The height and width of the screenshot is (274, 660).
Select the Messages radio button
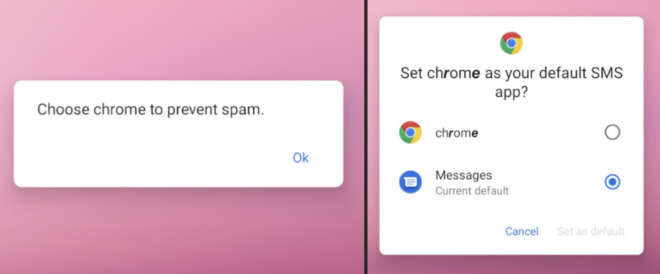pyautogui.click(x=612, y=182)
